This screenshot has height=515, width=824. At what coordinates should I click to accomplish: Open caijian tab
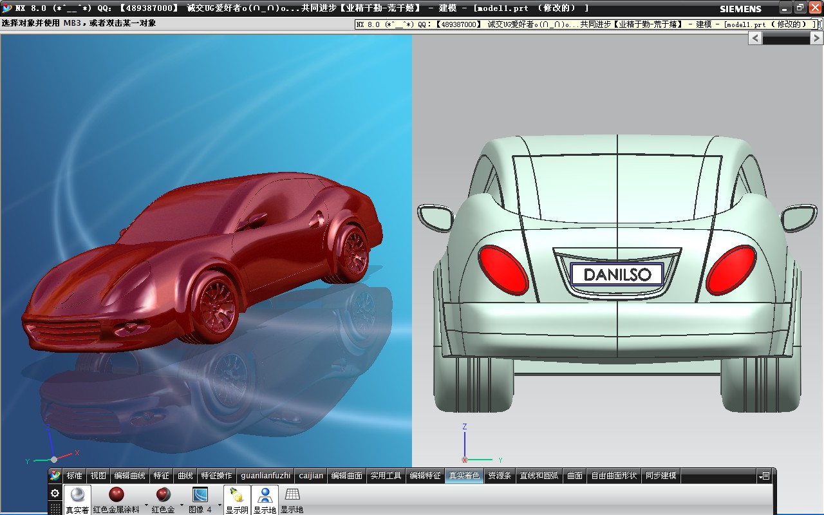pyautogui.click(x=312, y=476)
